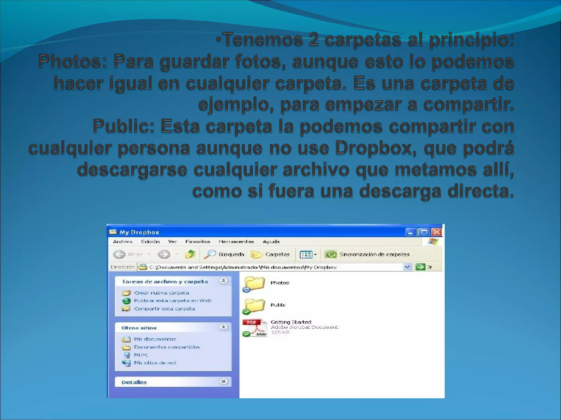The height and width of the screenshot is (420, 561).
Task: Toggle the Carpetas folders pane
Action: pyautogui.click(x=271, y=255)
